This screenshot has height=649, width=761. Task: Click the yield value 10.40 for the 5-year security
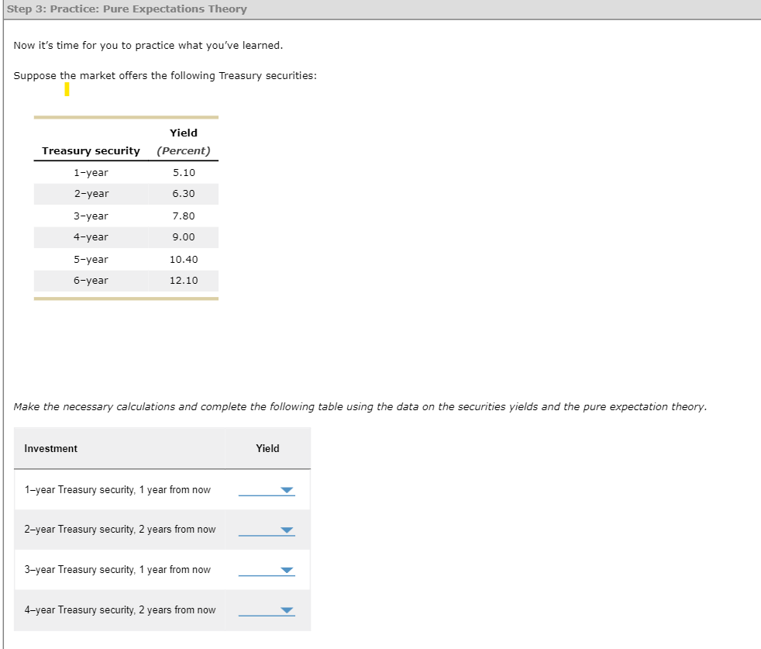click(x=183, y=259)
